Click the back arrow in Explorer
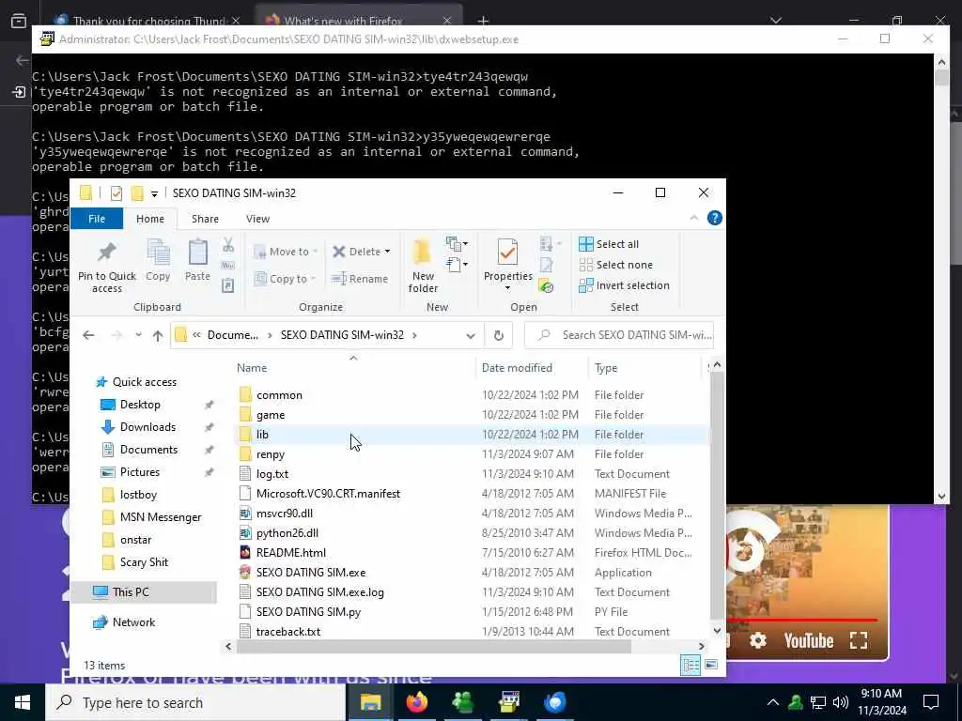This screenshot has height=721, width=962. (88, 335)
